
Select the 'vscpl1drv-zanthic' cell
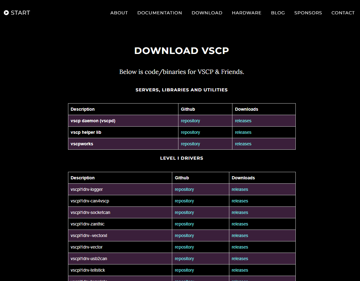point(120,224)
